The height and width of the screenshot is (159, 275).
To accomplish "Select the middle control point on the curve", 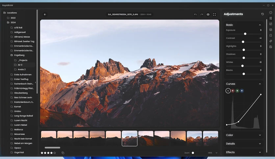I will click(x=238, y=122).
